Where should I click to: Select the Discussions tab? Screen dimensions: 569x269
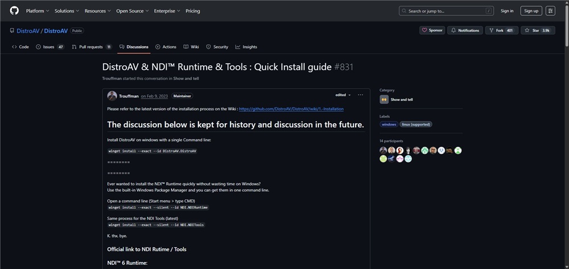pos(134,47)
